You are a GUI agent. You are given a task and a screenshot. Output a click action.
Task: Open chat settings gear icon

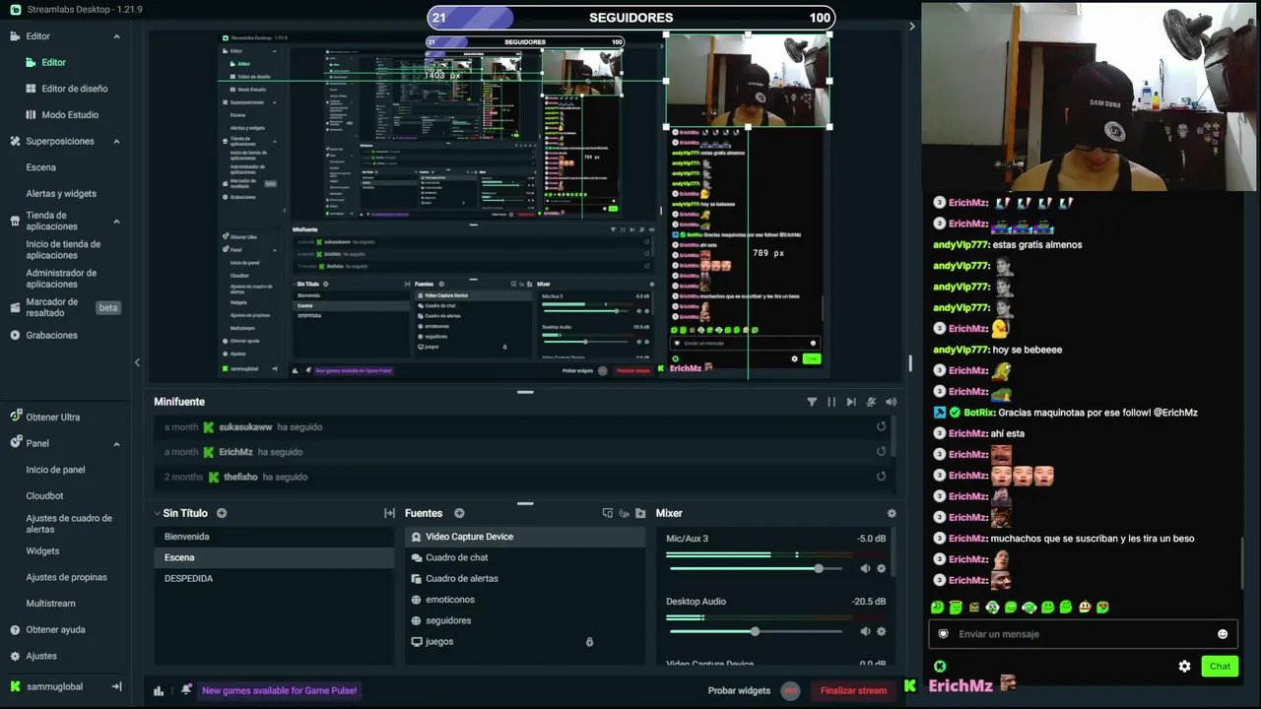pyautogui.click(x=1184, y=667)
